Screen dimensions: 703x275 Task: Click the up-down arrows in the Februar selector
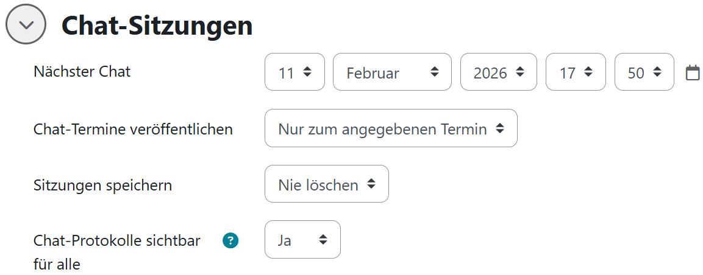coord(434,72)
